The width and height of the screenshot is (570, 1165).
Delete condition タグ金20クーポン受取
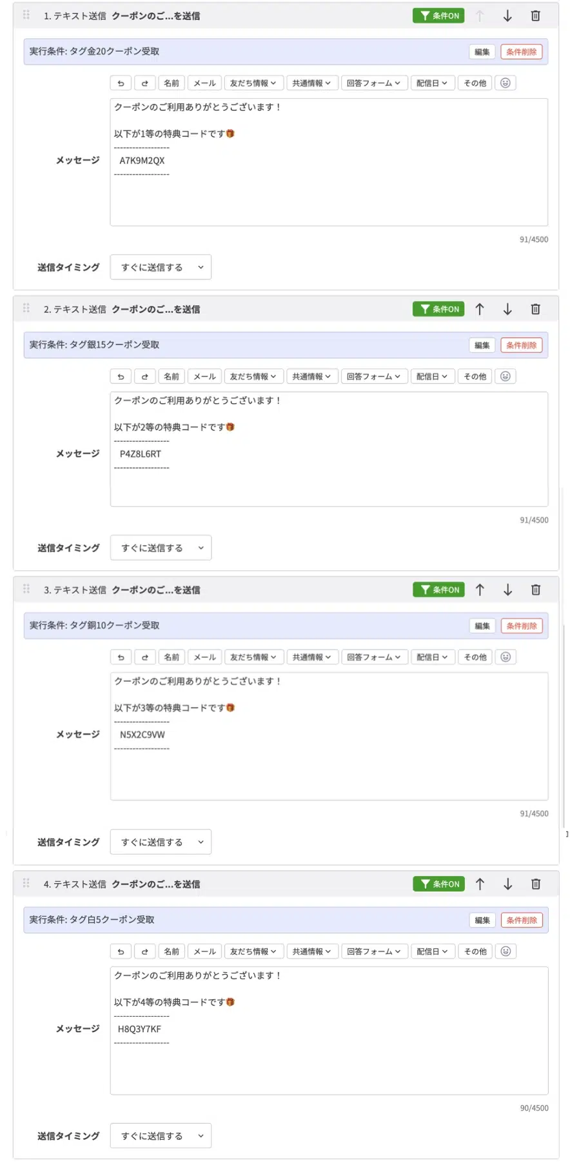click(522, 52)
